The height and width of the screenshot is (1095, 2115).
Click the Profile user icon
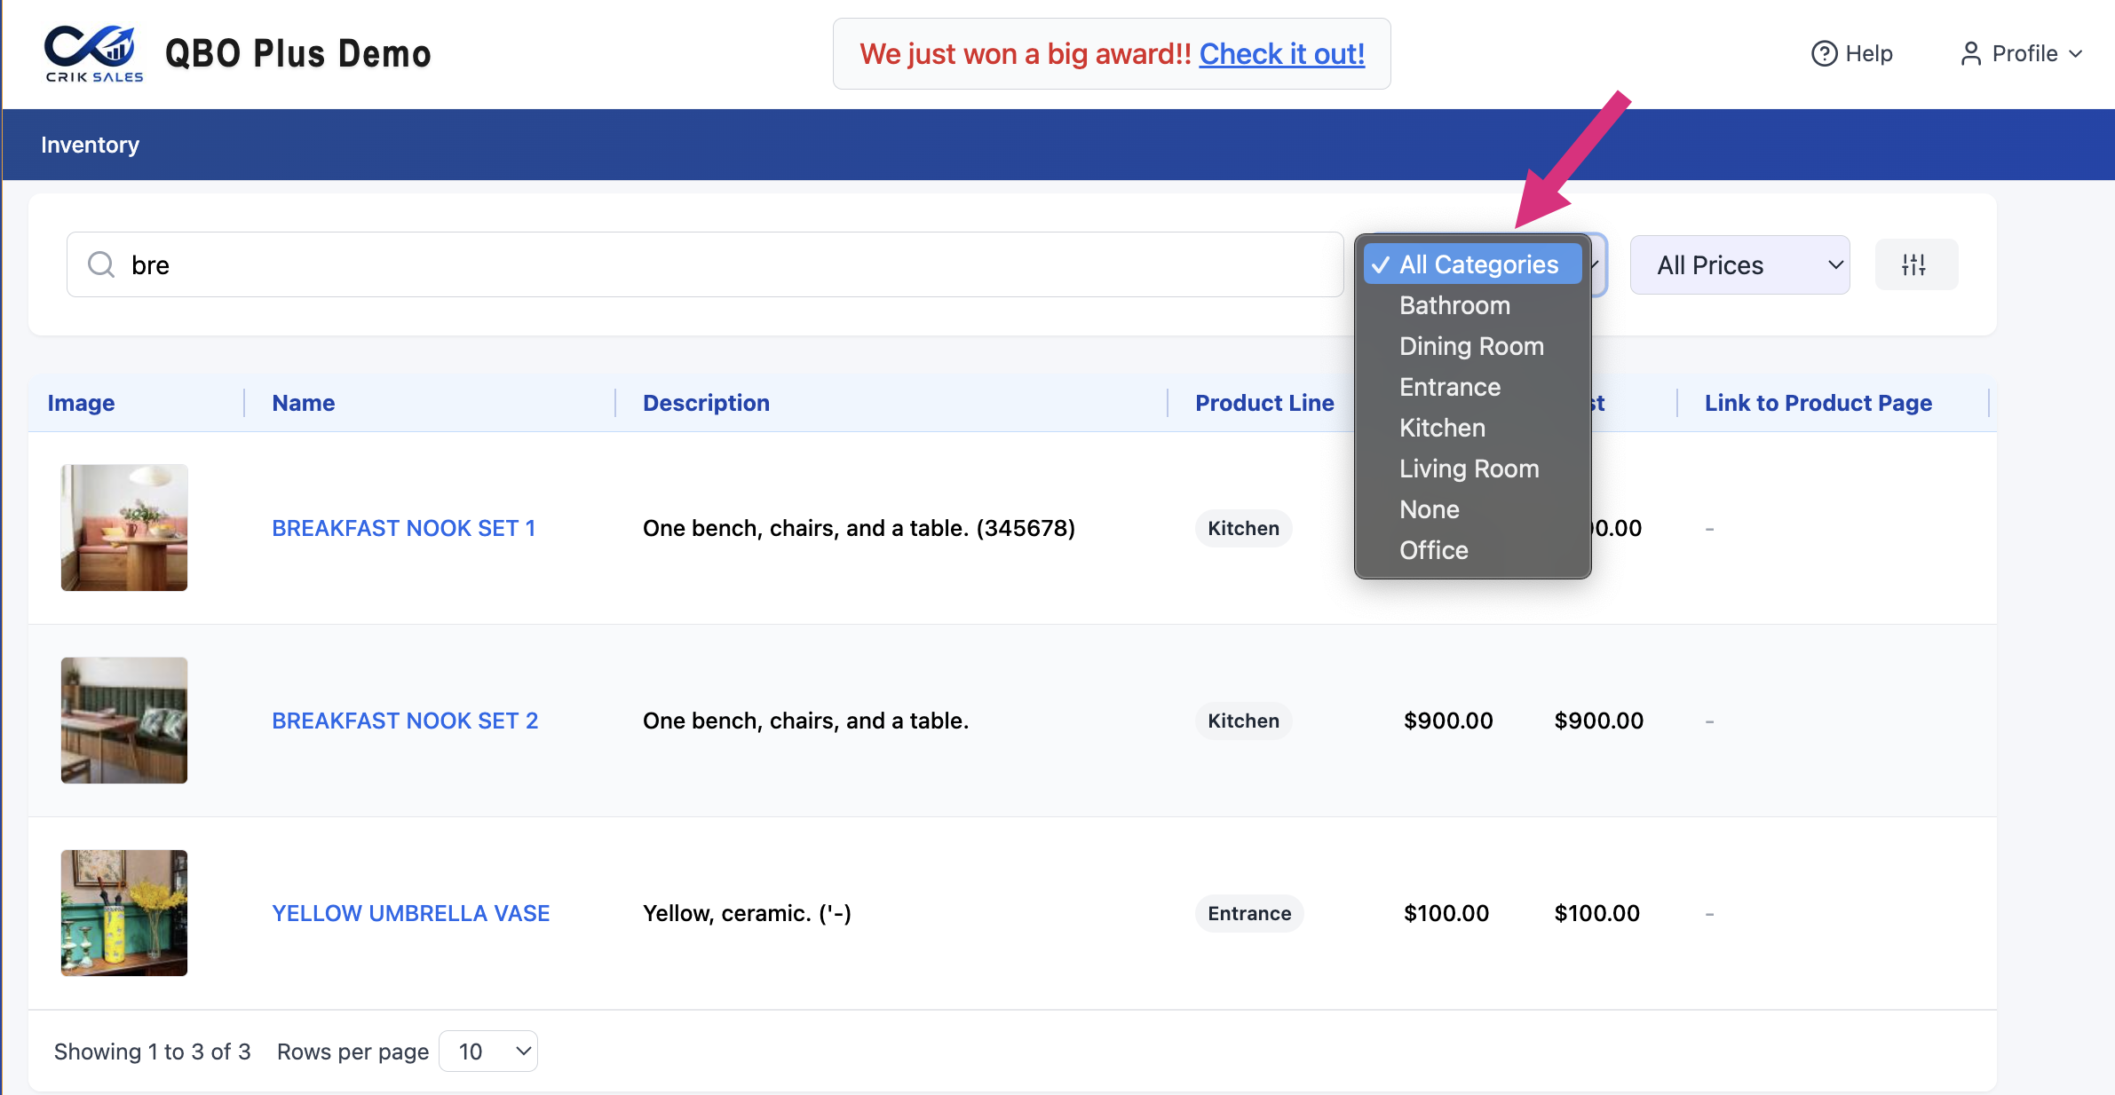[1970, 54]
